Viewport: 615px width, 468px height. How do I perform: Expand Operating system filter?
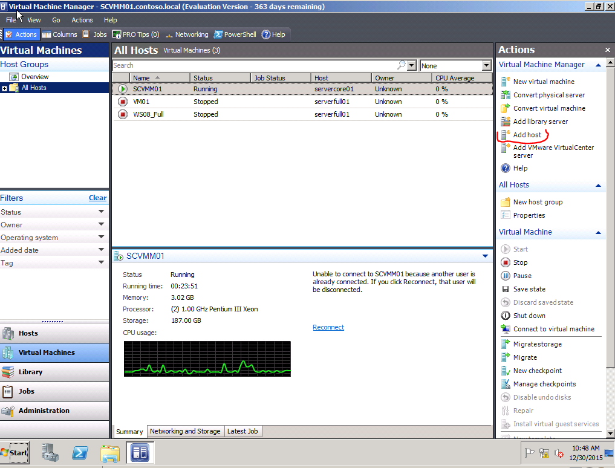(x=101, y=238)
